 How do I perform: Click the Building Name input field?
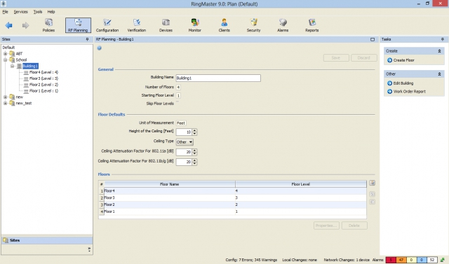(218, 78)
